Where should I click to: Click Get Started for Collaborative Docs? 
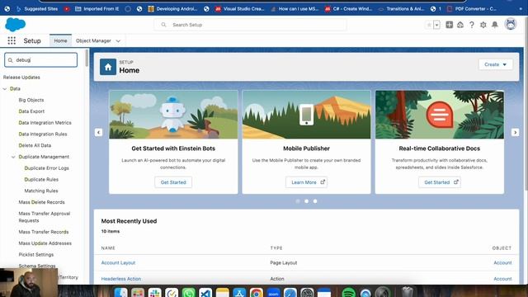[x=440, y=182]
